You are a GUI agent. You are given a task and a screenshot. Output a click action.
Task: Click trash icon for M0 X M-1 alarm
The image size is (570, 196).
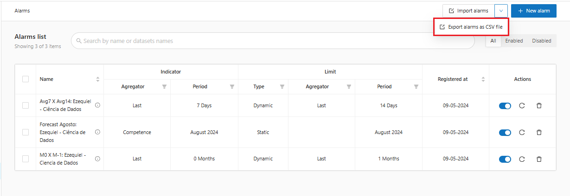pos(539,159)
